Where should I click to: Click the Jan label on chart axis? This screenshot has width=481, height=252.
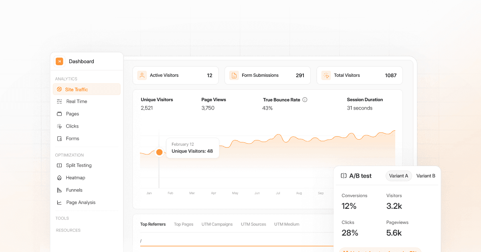click(149, 193)
